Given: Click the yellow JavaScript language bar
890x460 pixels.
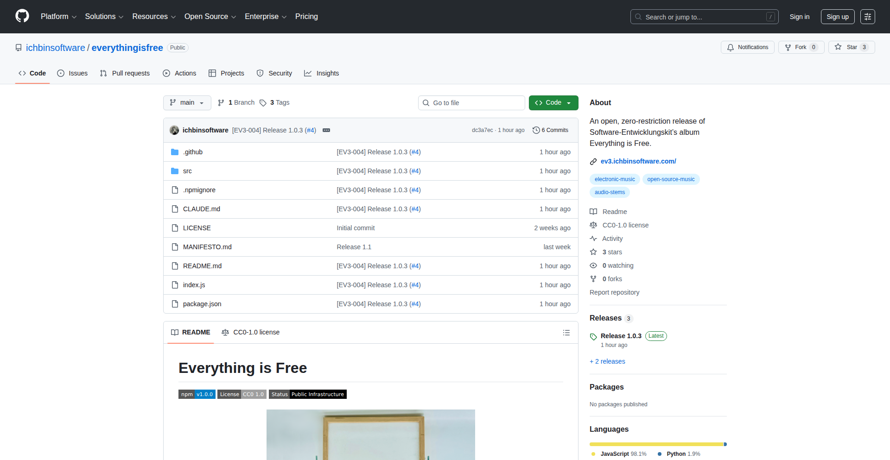Looking at the screenshot, I should tap(655, 444).
